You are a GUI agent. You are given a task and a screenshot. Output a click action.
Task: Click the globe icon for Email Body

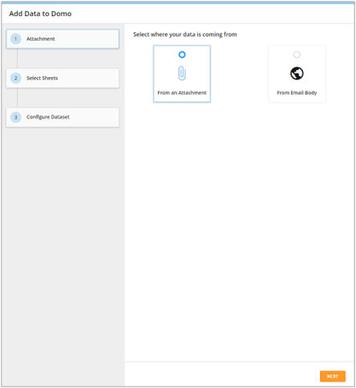click(297, 73)
